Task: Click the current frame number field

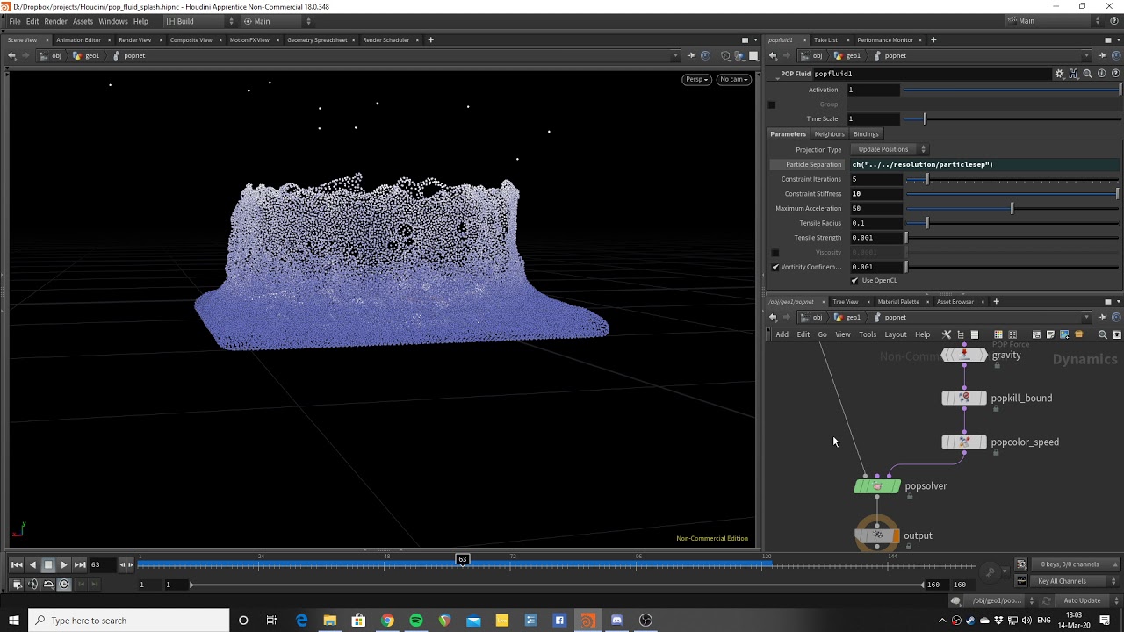Action: (x=103, y=564)
